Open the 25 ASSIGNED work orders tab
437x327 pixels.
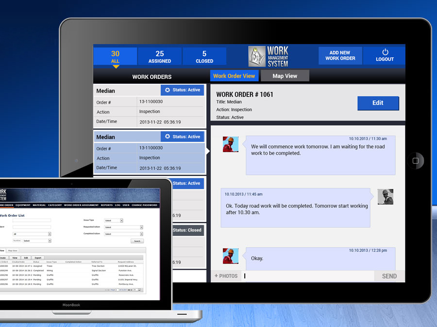(x=159, y=57)
